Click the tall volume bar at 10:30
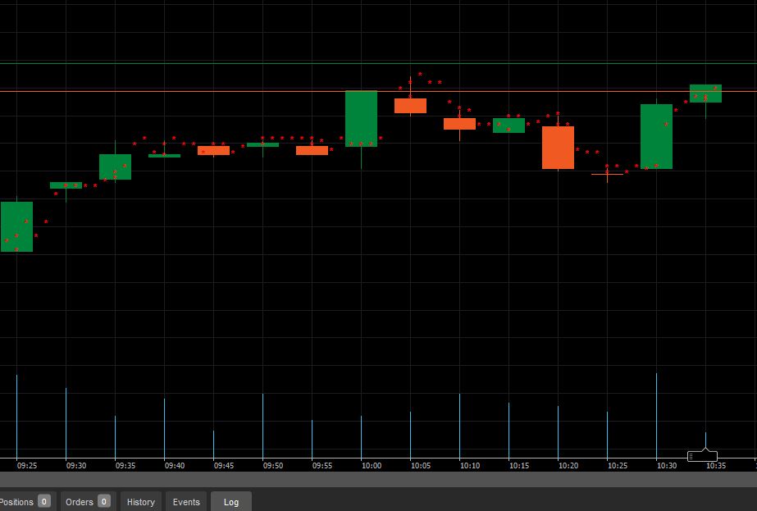Viewport: 757px width, 511px height. point(657,416)
